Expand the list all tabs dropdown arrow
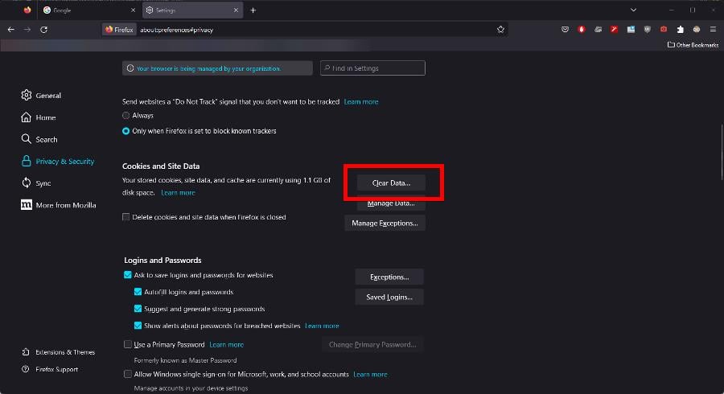Image resolution: width=724 pixels, height=394 pixels. (x=633, y=10)
